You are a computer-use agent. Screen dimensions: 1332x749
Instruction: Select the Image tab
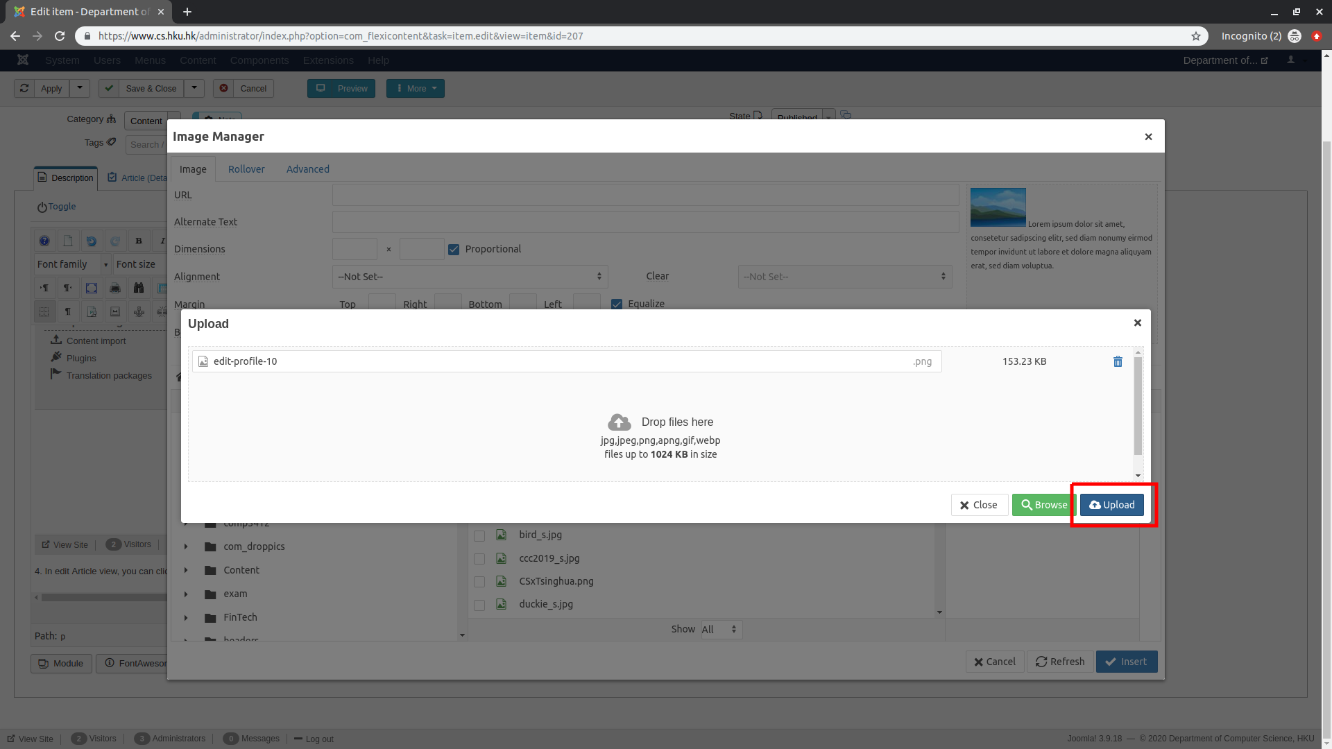[x=193, y=169]
